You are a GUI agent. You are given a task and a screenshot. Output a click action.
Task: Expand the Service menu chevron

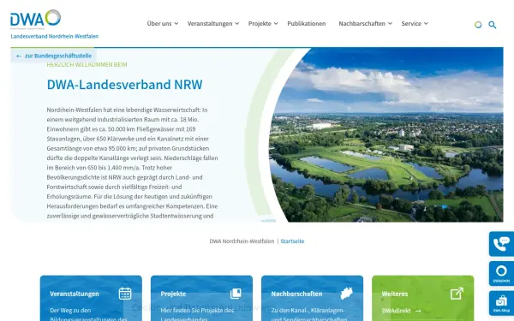(x=426, y=24)
